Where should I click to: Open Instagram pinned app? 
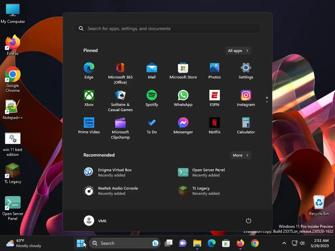[246, 98]
